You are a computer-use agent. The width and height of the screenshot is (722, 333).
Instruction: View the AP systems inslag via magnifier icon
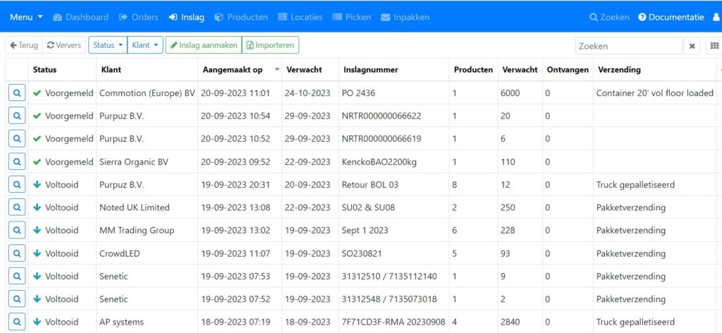pyautogui.click(x=17, y=322)
